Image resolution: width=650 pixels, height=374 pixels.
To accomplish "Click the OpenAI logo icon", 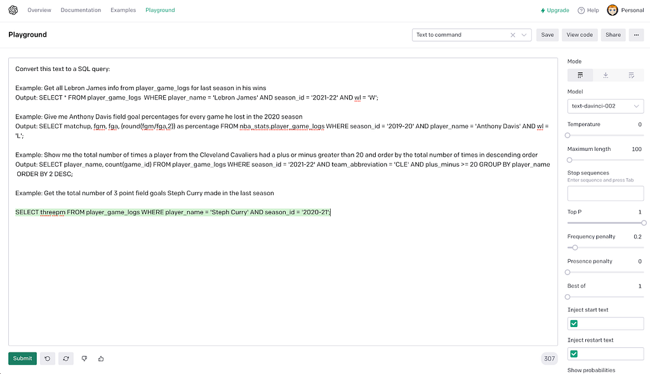I will (13, 10).
